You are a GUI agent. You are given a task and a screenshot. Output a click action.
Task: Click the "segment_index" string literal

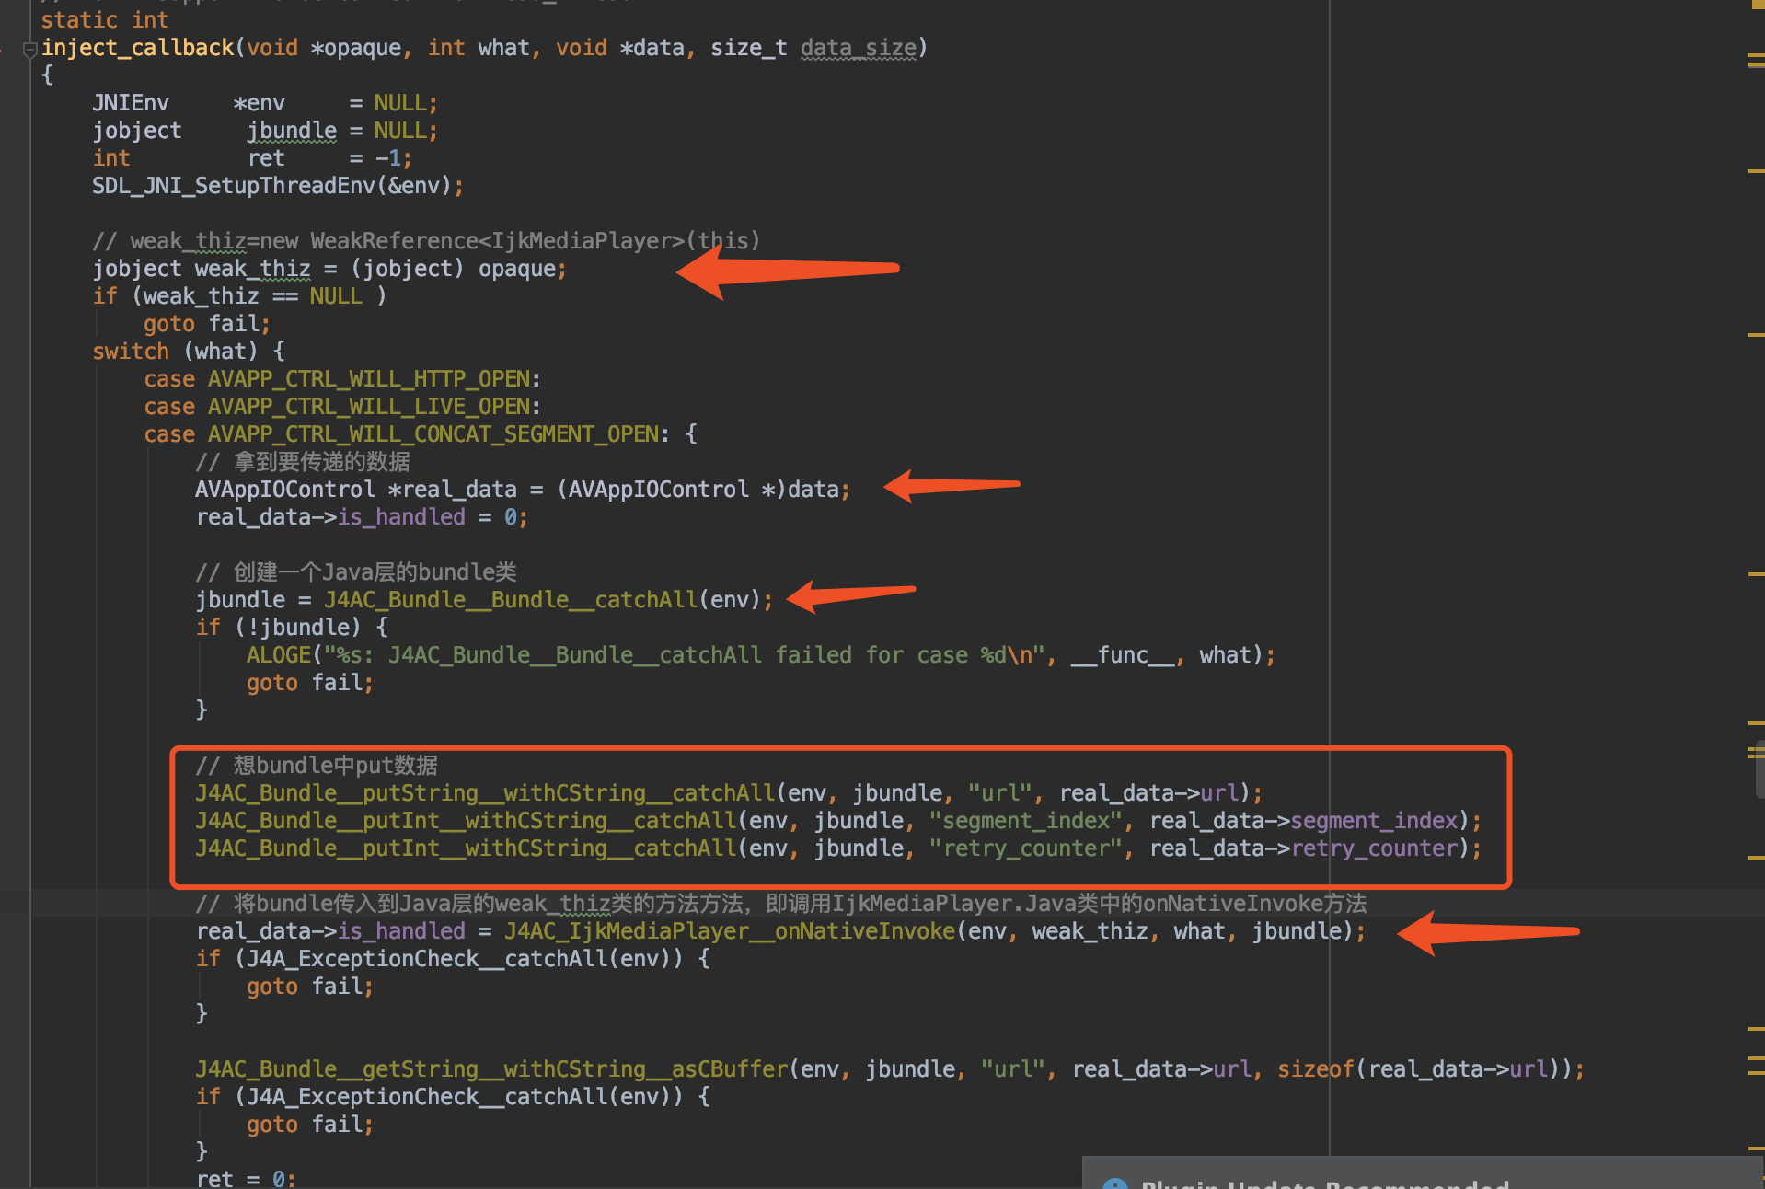[1025, 821]
